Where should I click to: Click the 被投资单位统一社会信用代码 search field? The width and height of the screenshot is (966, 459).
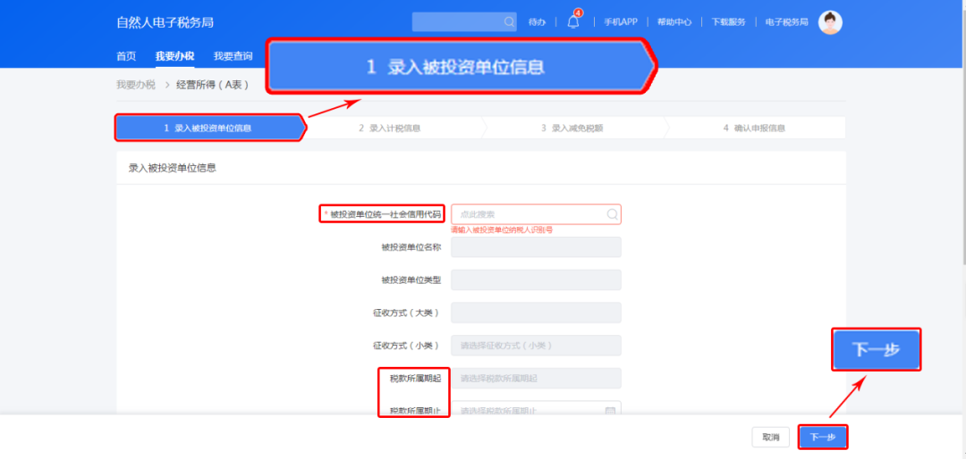point(536,214)
